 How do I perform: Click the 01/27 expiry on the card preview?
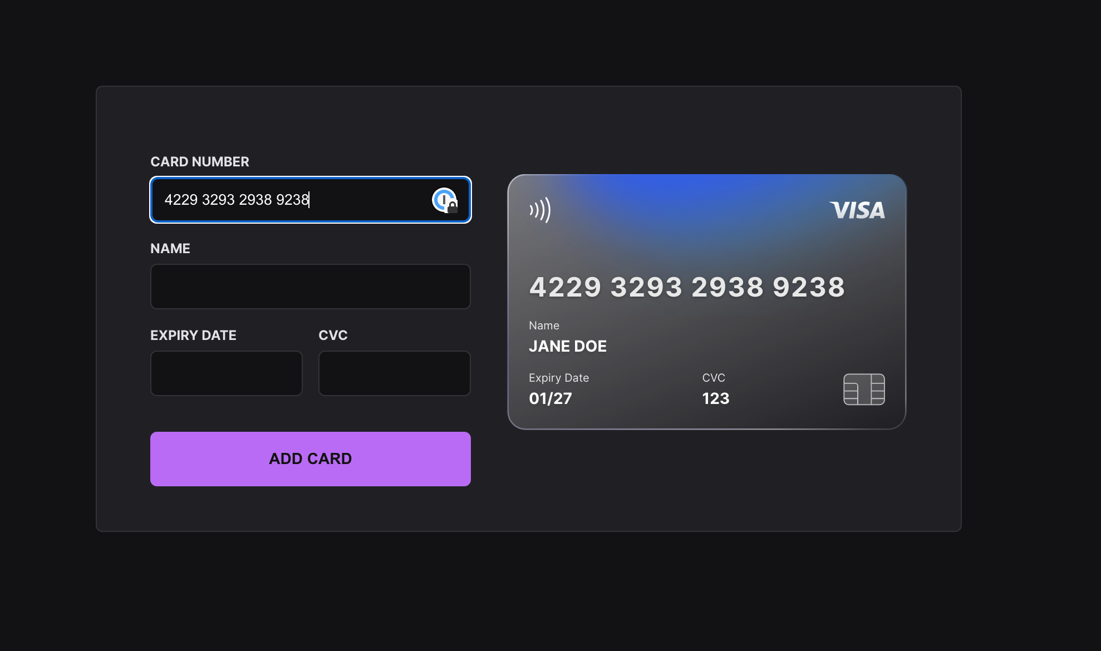550,398
